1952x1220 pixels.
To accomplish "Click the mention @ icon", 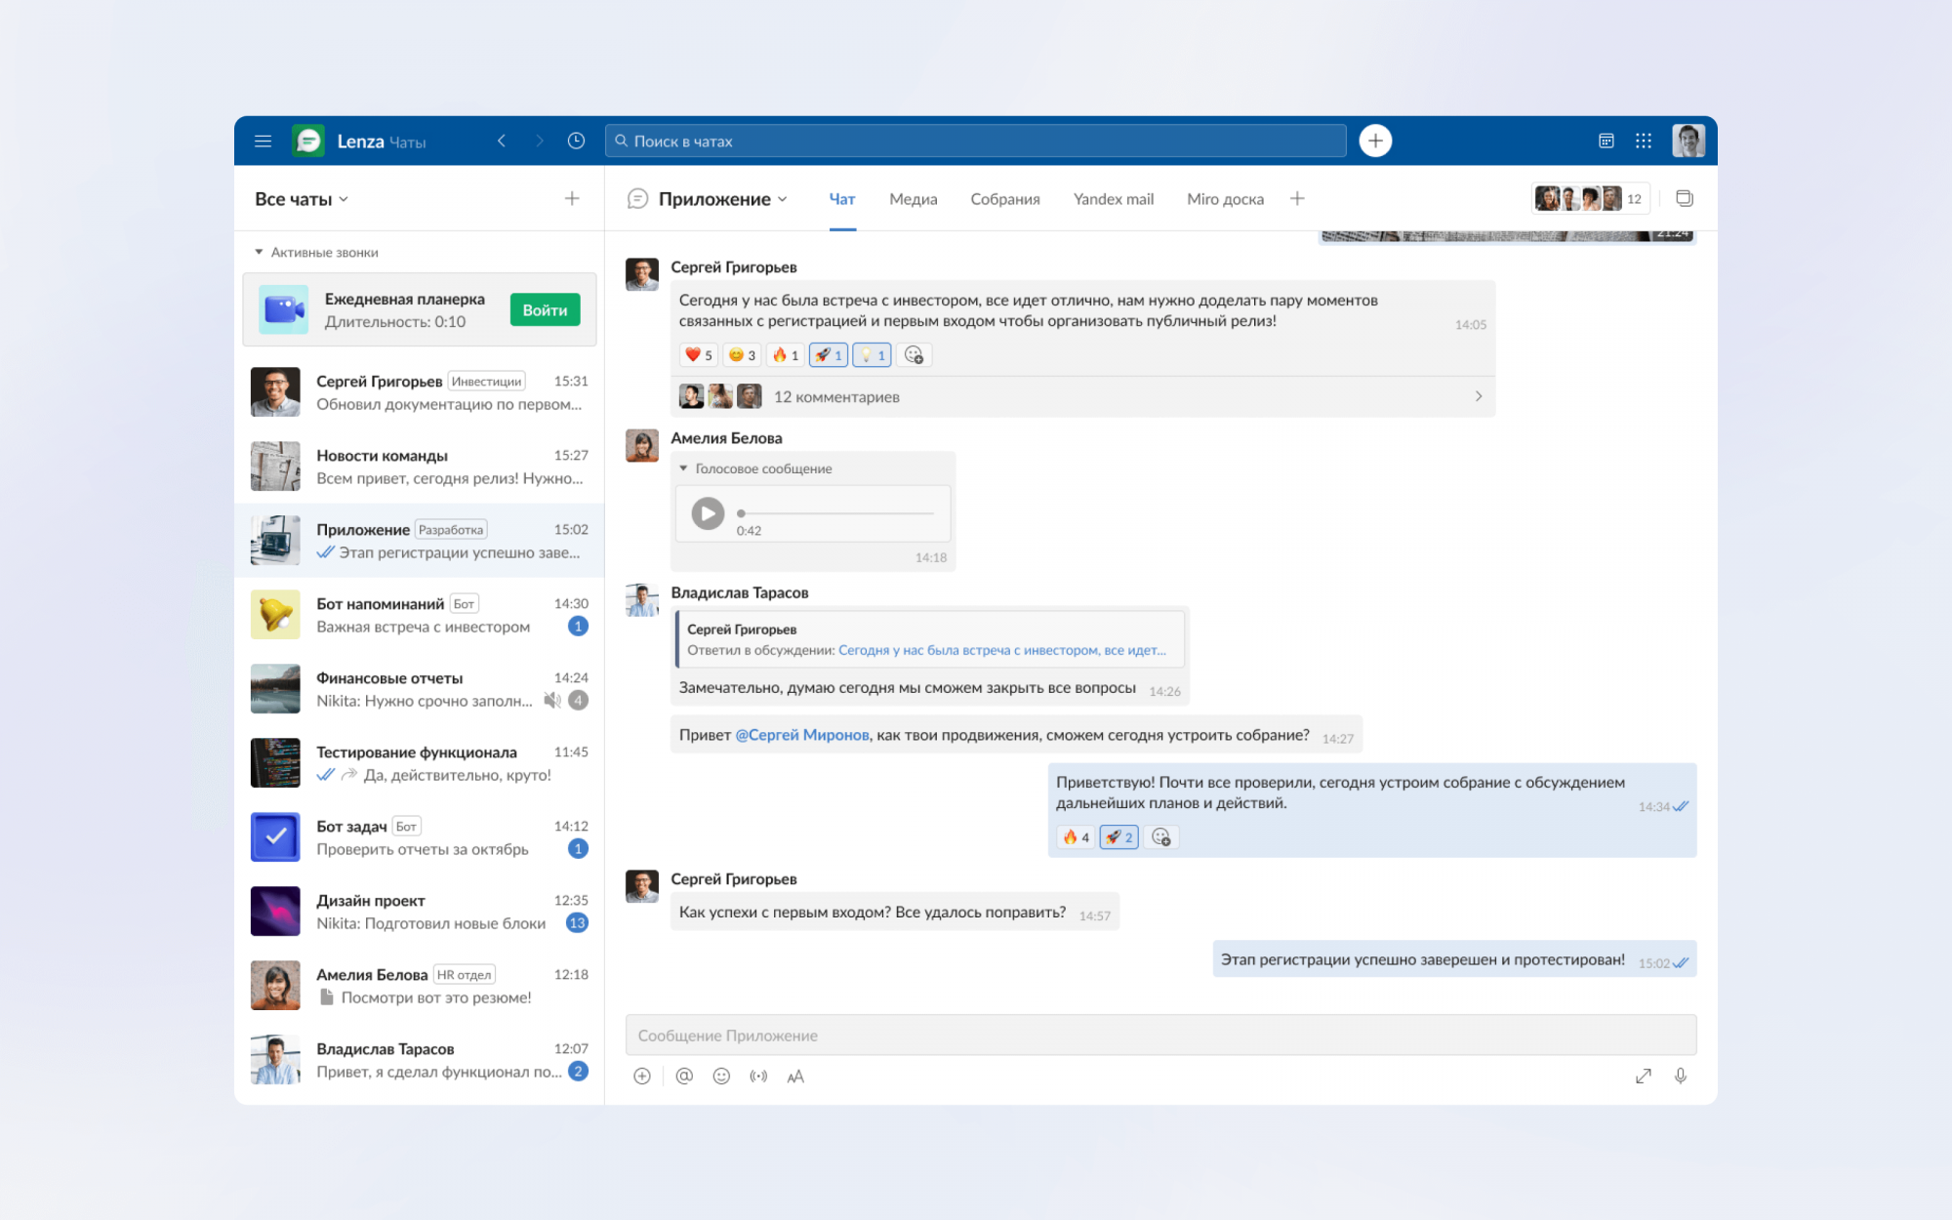I will coord(684,1076).
